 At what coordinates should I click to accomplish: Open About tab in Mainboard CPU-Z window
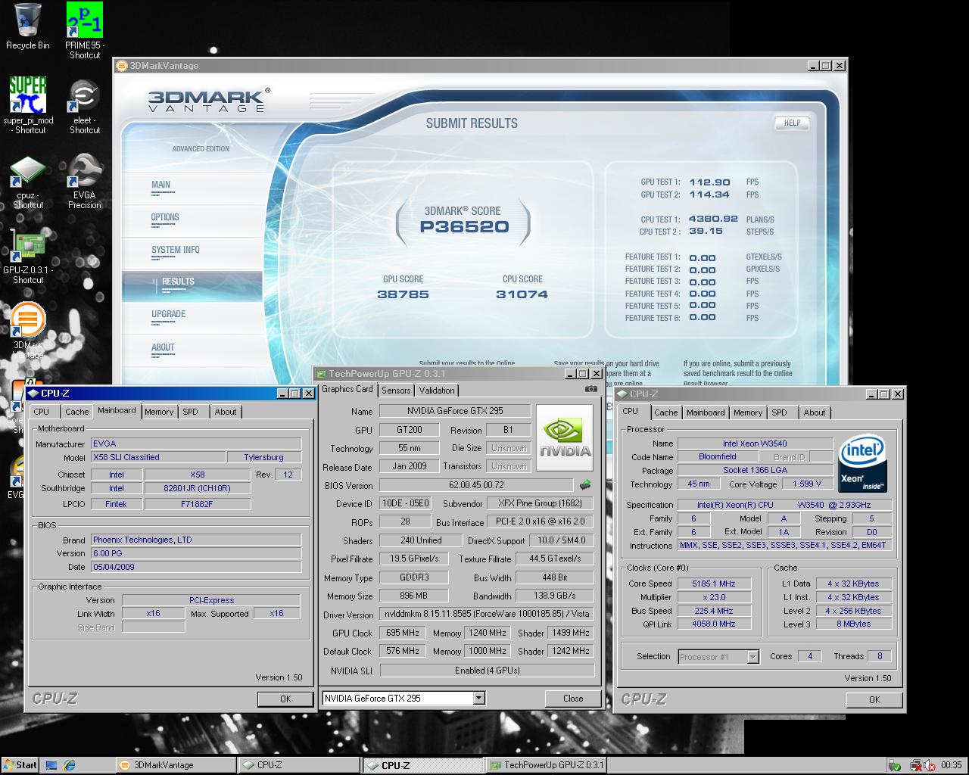(x=226, y=412)
